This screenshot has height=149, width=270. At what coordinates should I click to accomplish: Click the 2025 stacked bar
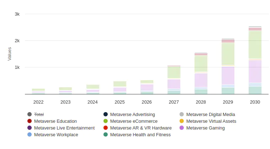120,88
